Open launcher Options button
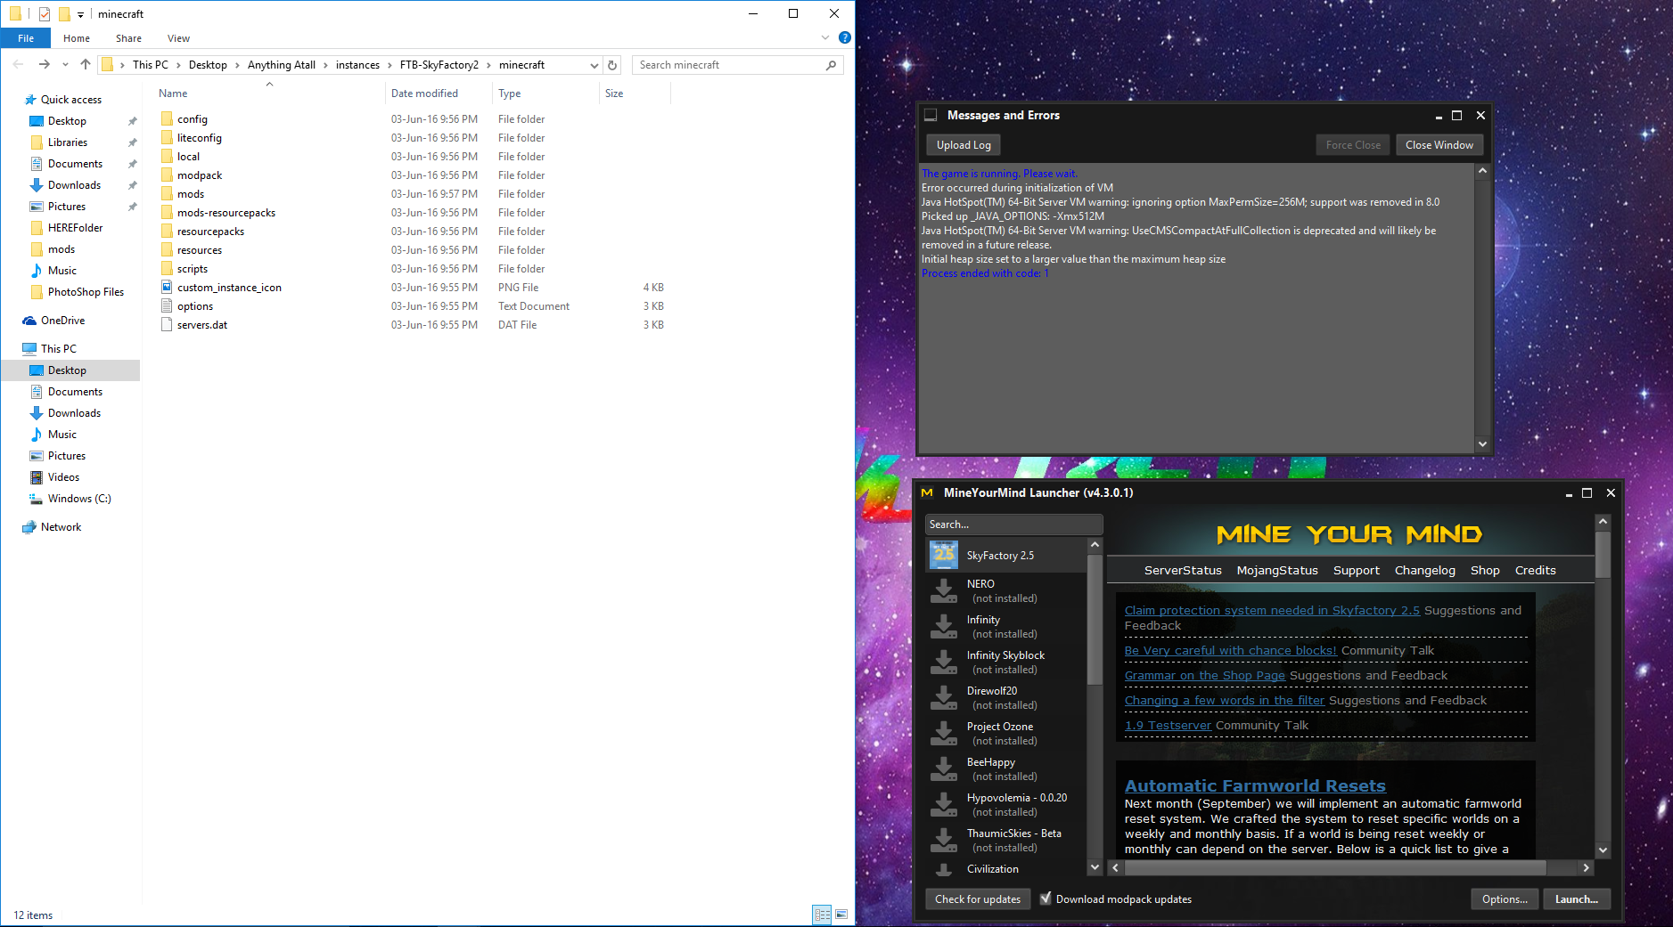 click(1505, 899)
